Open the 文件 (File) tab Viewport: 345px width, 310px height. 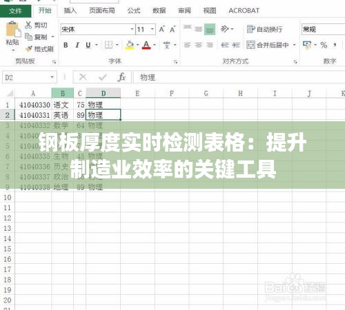coord(15,11)
